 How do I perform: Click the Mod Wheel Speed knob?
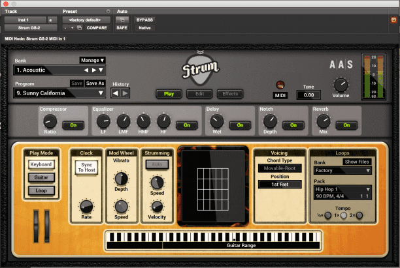pos(122,207)
